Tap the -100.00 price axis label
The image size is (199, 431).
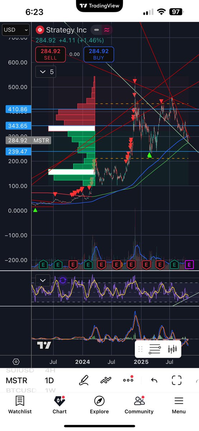[16, 235]
